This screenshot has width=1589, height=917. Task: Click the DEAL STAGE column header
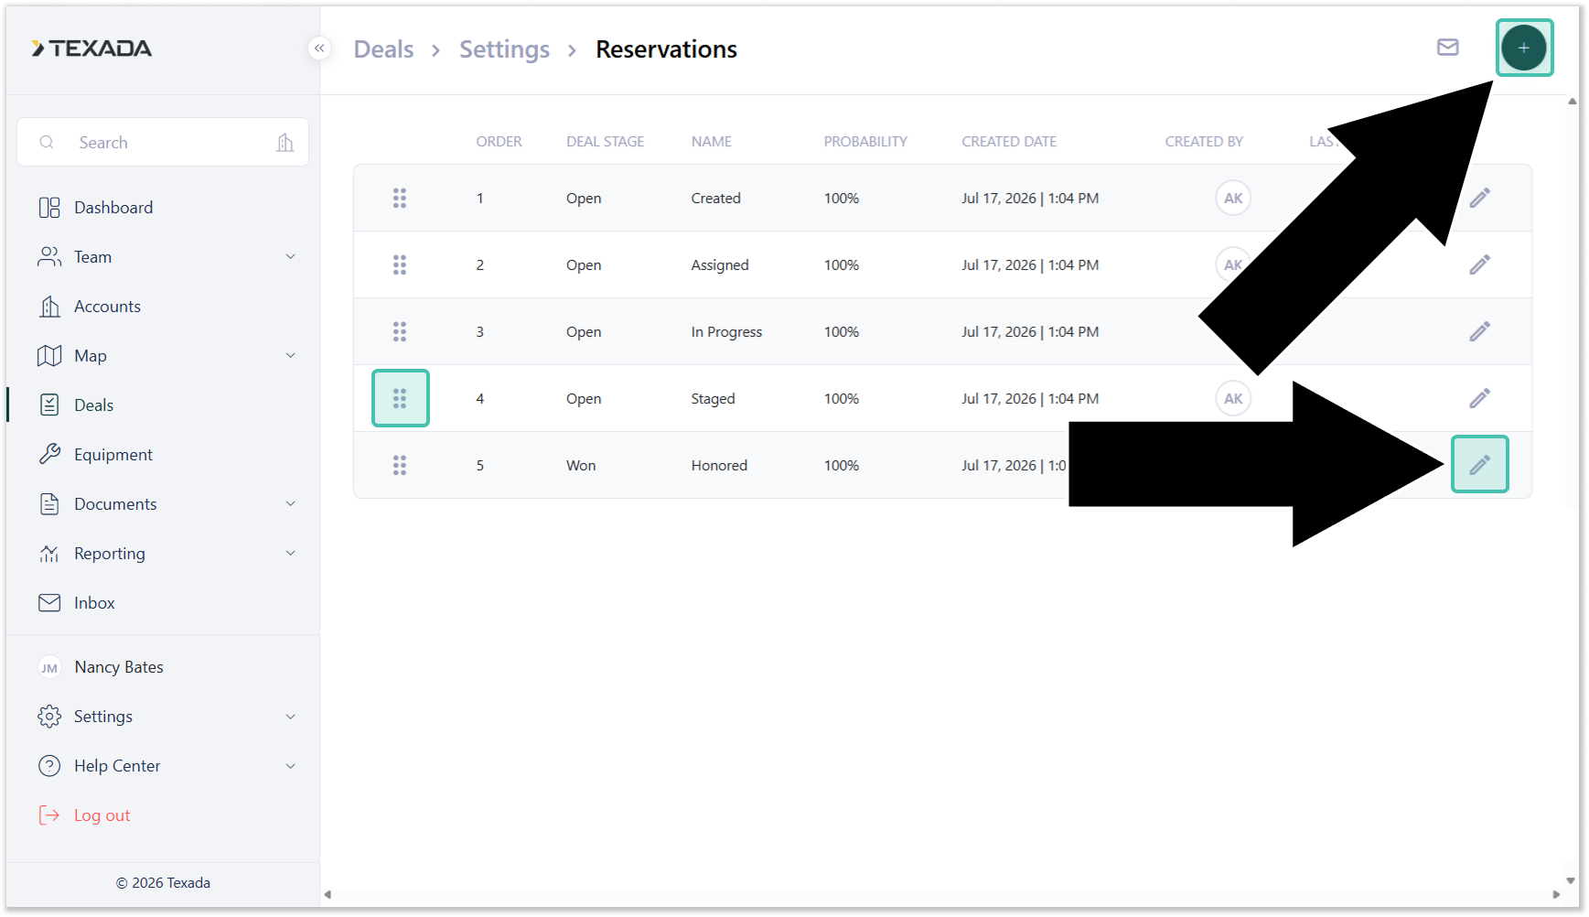click(x=605, y=142)
